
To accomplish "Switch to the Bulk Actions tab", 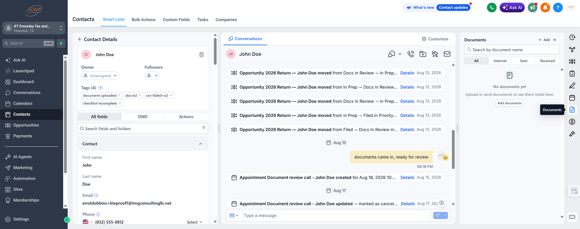I will 143,20.
